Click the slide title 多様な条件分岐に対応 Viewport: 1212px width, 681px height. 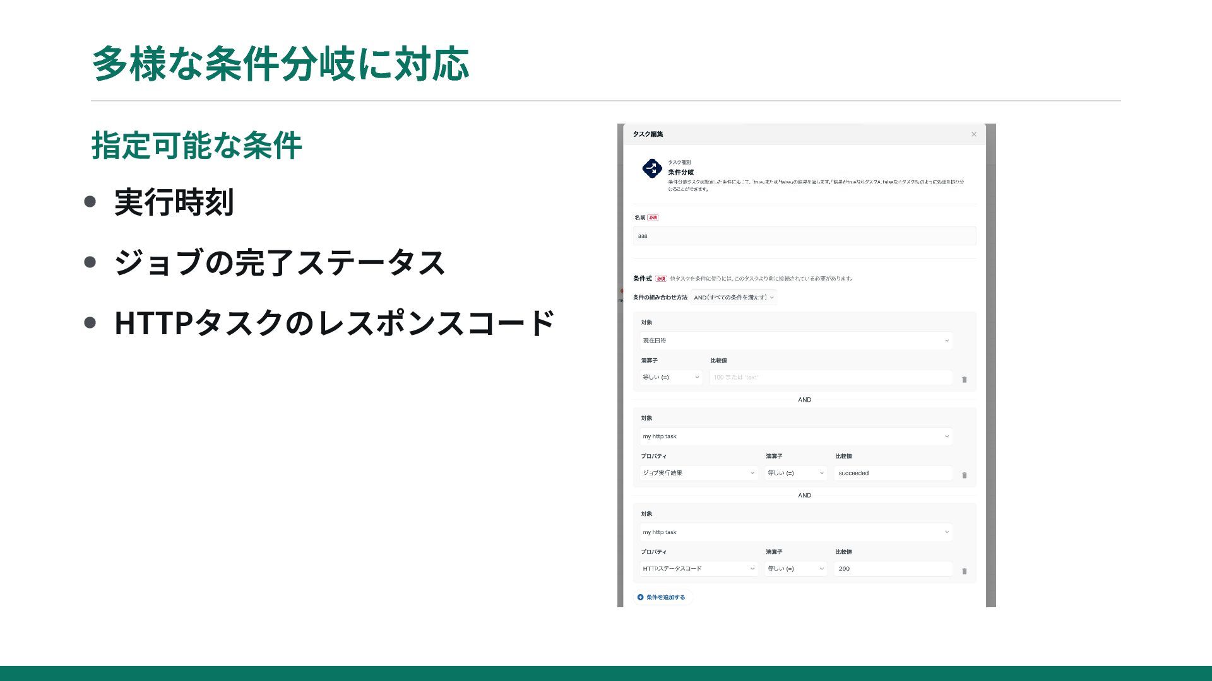pyautogui.click(x=280, y=64)
